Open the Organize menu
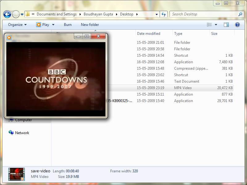The image size is (247, 185). point(17,25)
